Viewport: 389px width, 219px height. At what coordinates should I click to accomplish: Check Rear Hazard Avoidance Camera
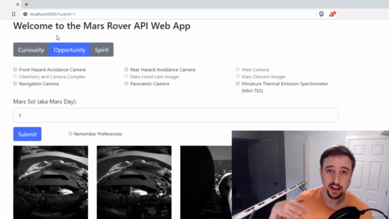[x=126, y=69]
